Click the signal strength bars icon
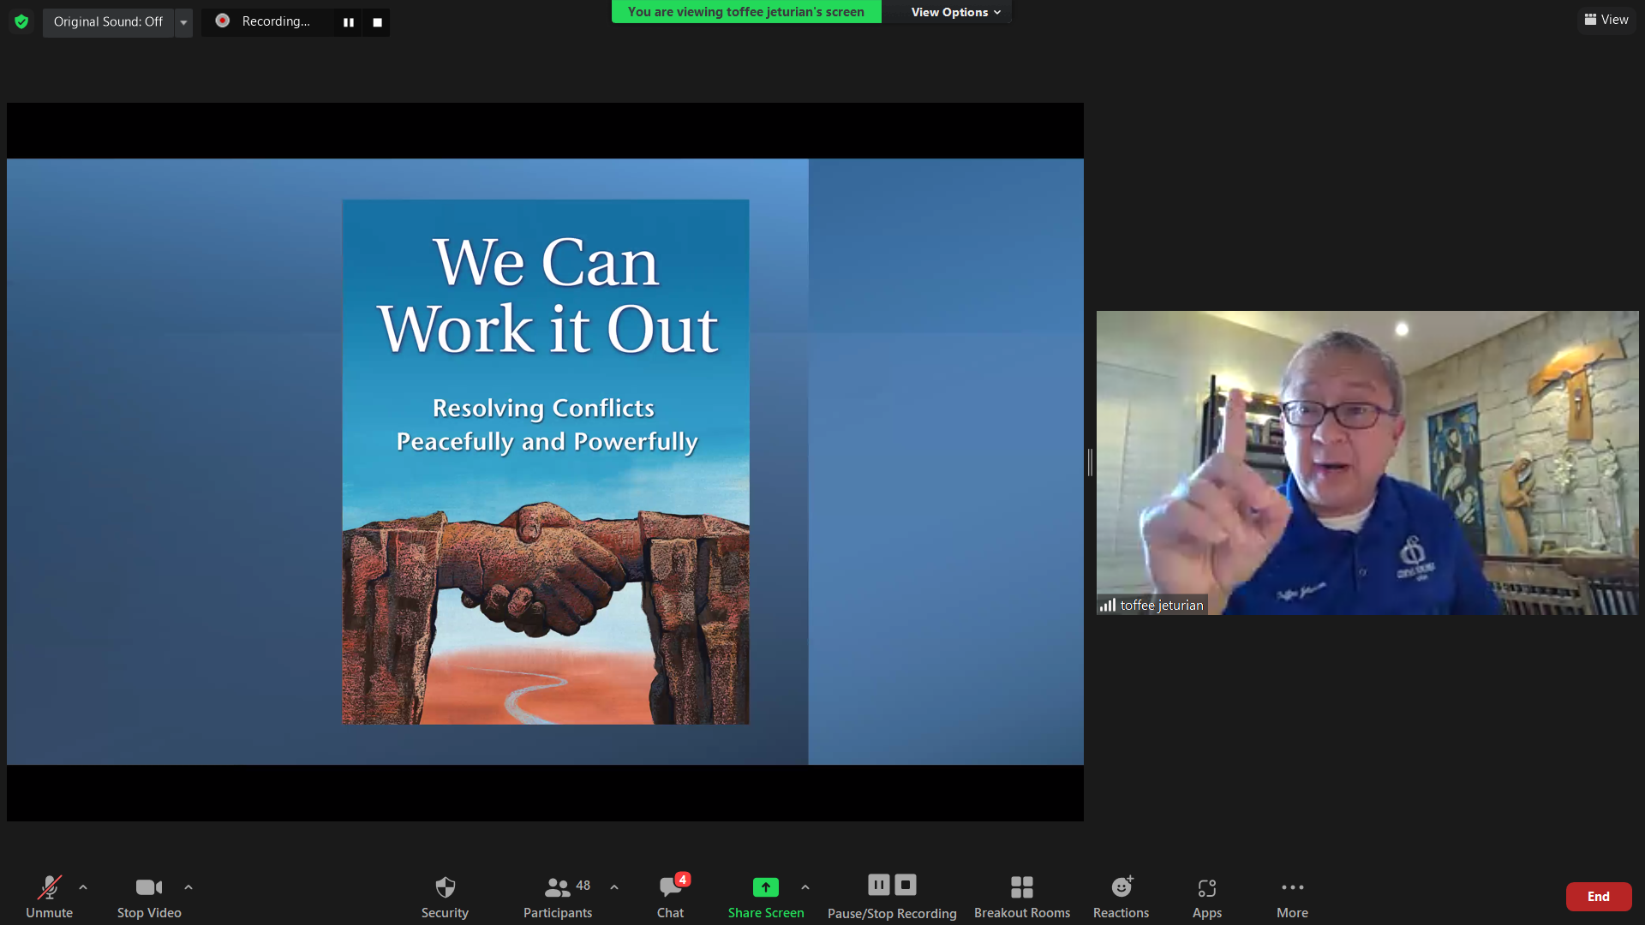 point(1108,606)
